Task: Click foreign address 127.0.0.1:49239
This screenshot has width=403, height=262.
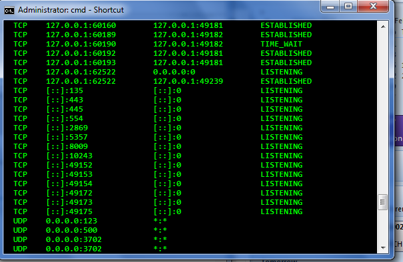Action: [188, 81]
